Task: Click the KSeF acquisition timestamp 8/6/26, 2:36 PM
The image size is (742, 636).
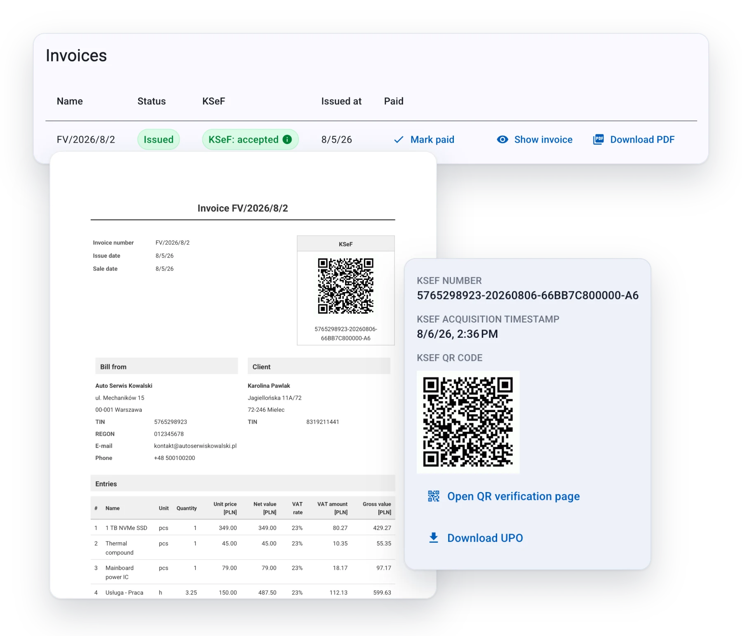Action: tap(458, 334)
